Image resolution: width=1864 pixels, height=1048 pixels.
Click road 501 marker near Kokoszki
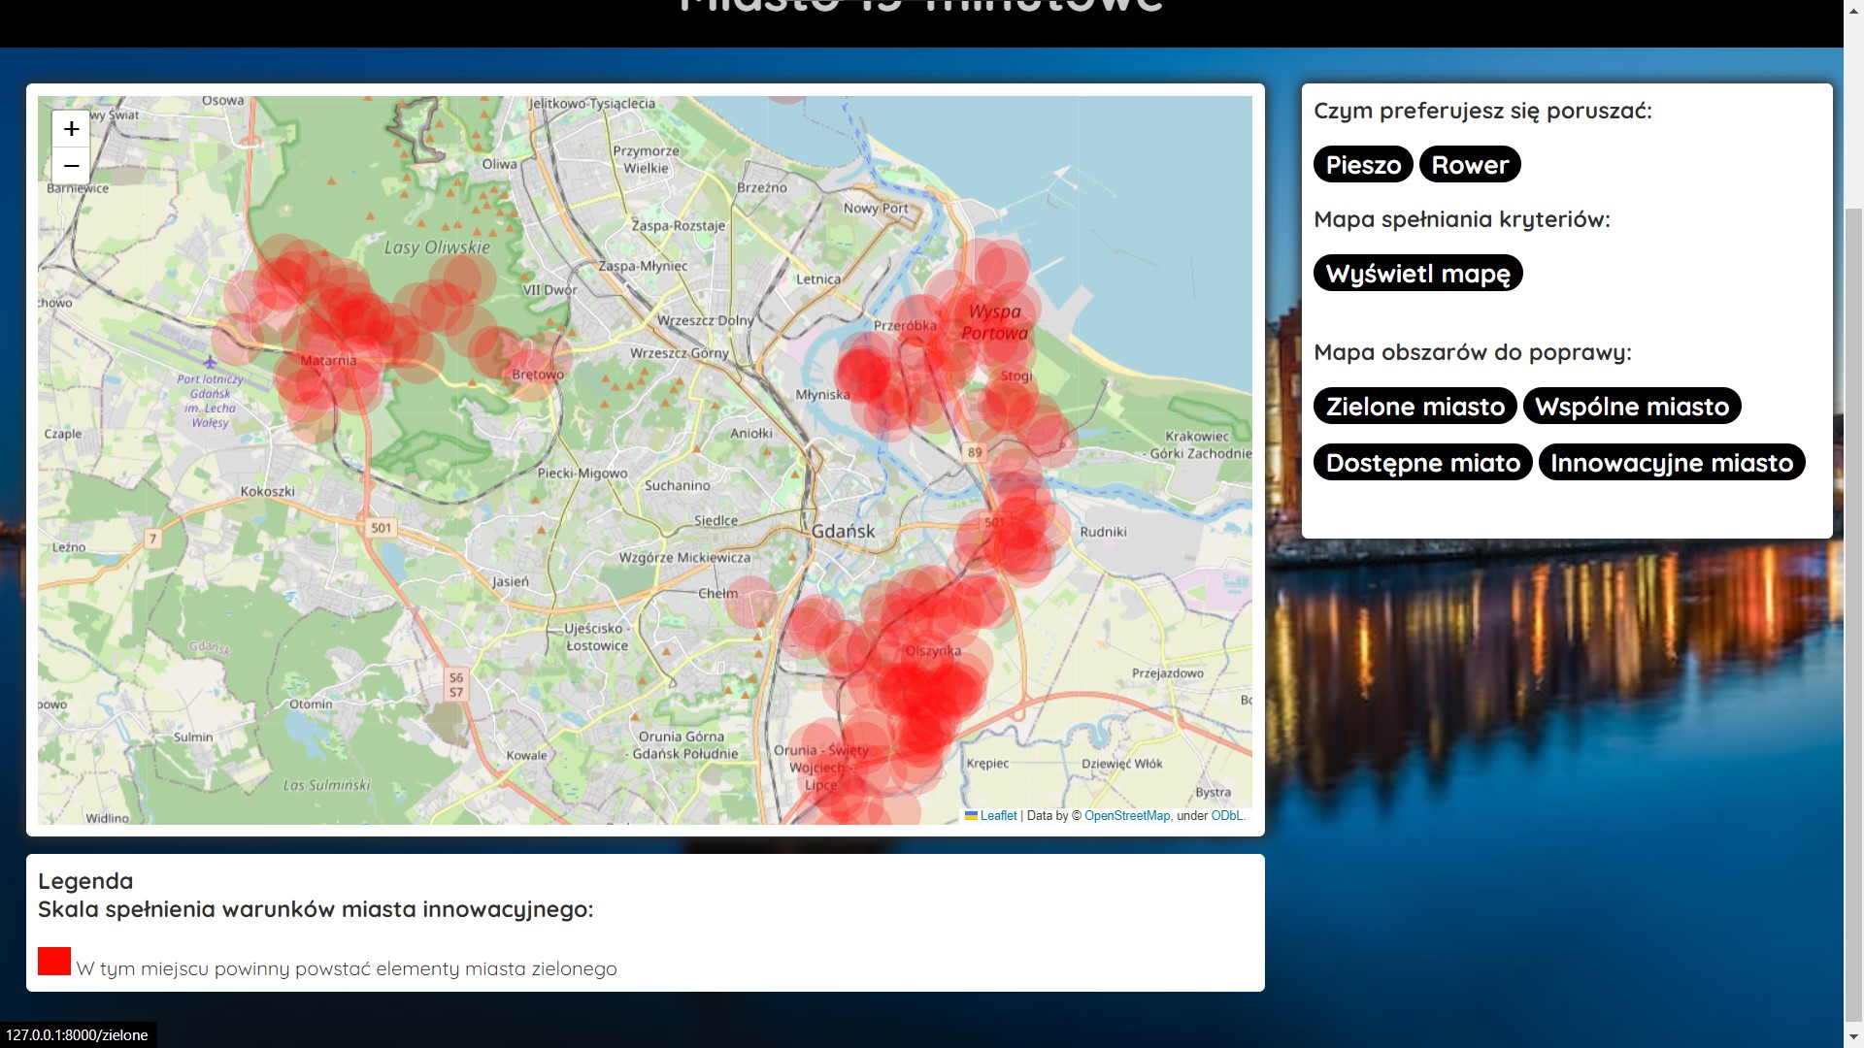(x=381, y=529)
